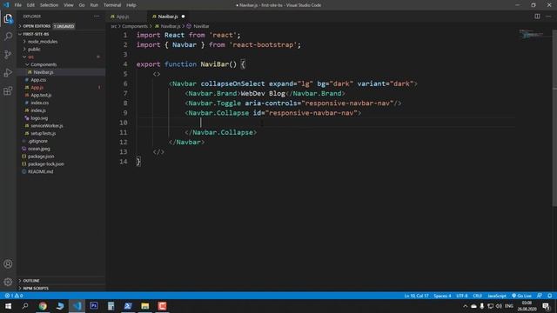Open the Manage gear settings menu
Screen dimensions: 557x313
(8, 282)
